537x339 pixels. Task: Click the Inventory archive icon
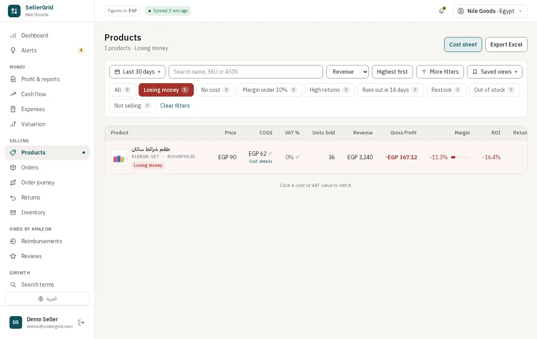point(13,212)
